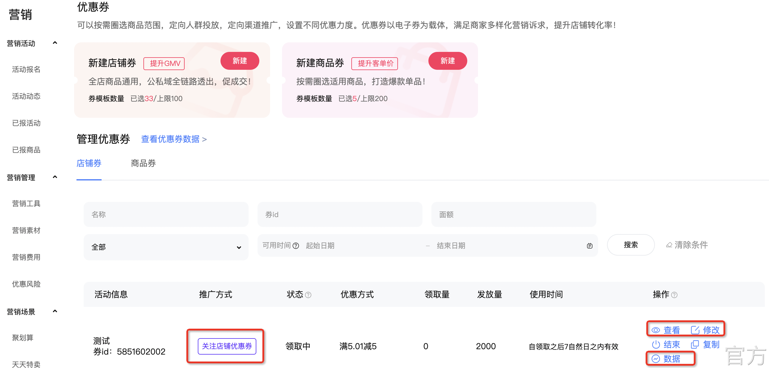Open 聚划算 in sidebar
This screenshot has width=769, height=368.
[23, 338]
